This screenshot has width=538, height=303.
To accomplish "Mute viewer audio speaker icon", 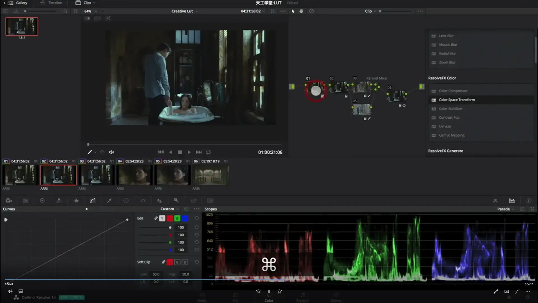I will click(111, 152).
